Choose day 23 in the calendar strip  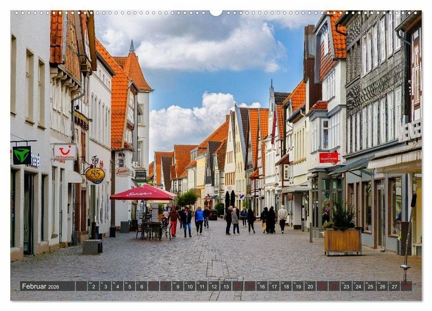346,286
